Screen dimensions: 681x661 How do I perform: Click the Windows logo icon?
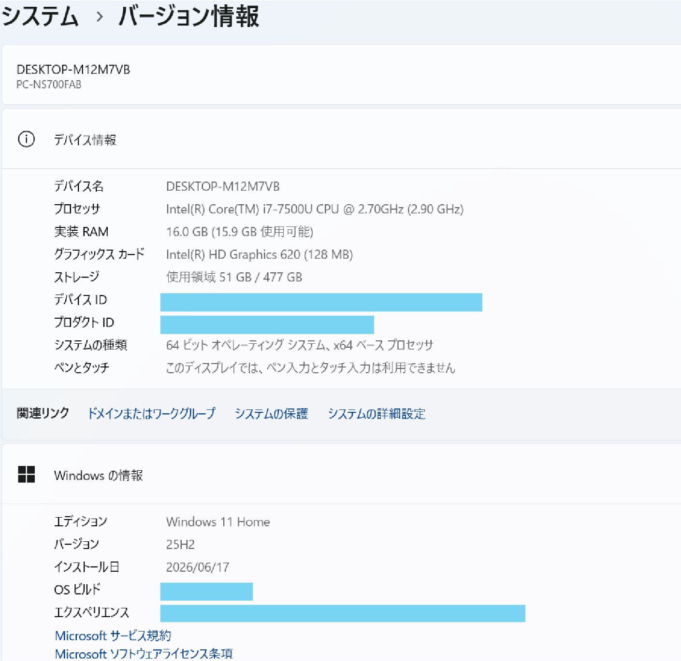[x=26, y=474]
